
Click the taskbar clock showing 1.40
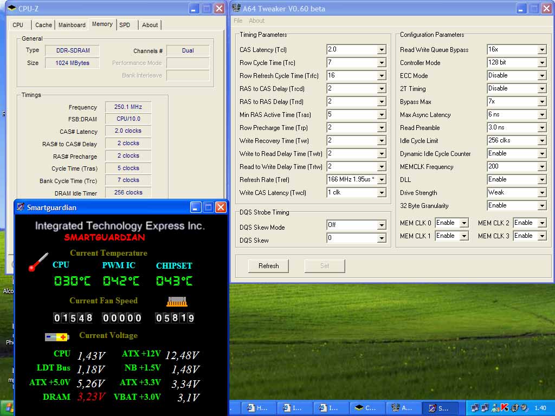click(540, 408)
